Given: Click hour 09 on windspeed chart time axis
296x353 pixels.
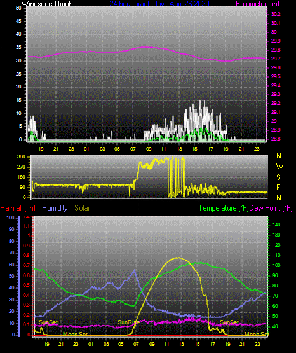Looking at the screenshot, I should (x=149, y=149).
